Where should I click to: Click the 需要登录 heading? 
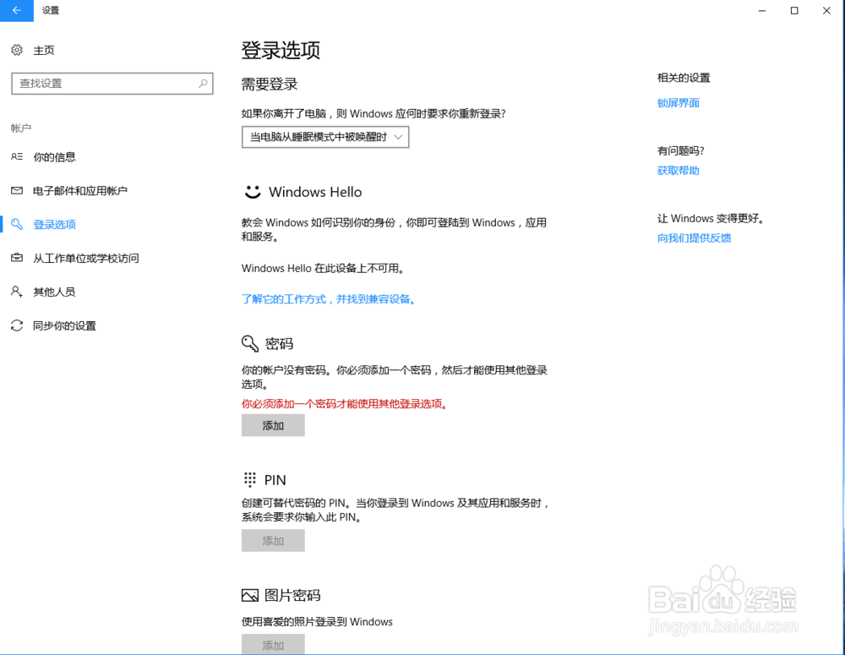pyautogui.click(x=270, y=85)
